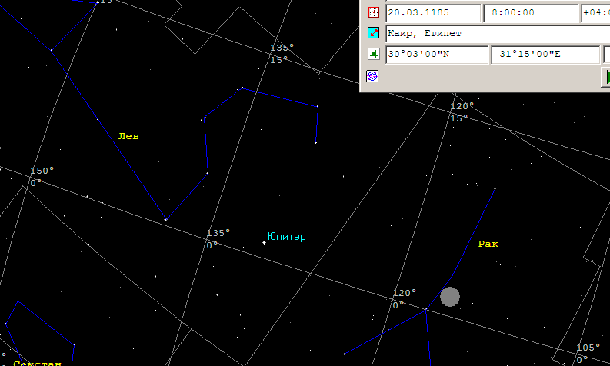Viewport: 610px width, 366px height.
Task: Click the cyan location icon beside Каир
Action: click(x=374, y=32)
